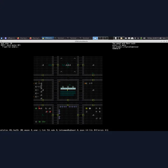
Task: Switch to the third workspace in pager
Action: (106, 38)
